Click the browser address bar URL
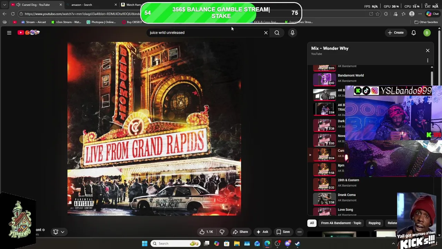The width and height of the screenshot is (442, 249). click(82, 14)
